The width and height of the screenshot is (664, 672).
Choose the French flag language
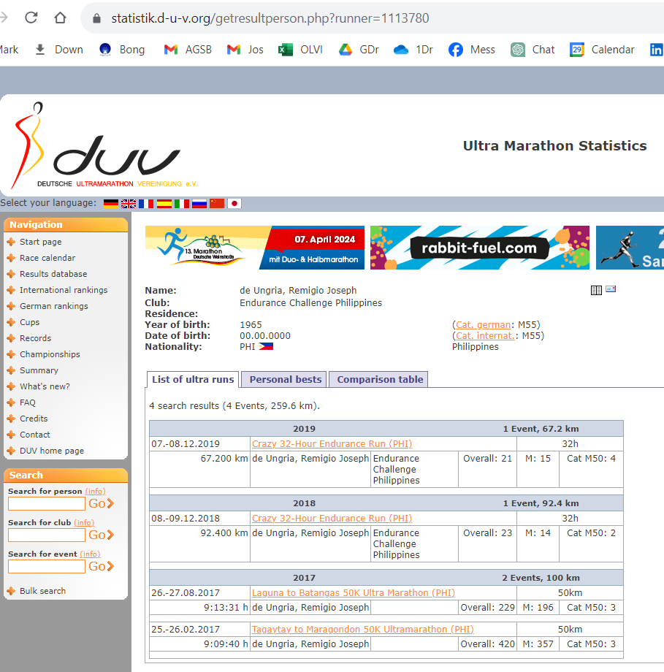pyautogui.click(x=146, y=204)
